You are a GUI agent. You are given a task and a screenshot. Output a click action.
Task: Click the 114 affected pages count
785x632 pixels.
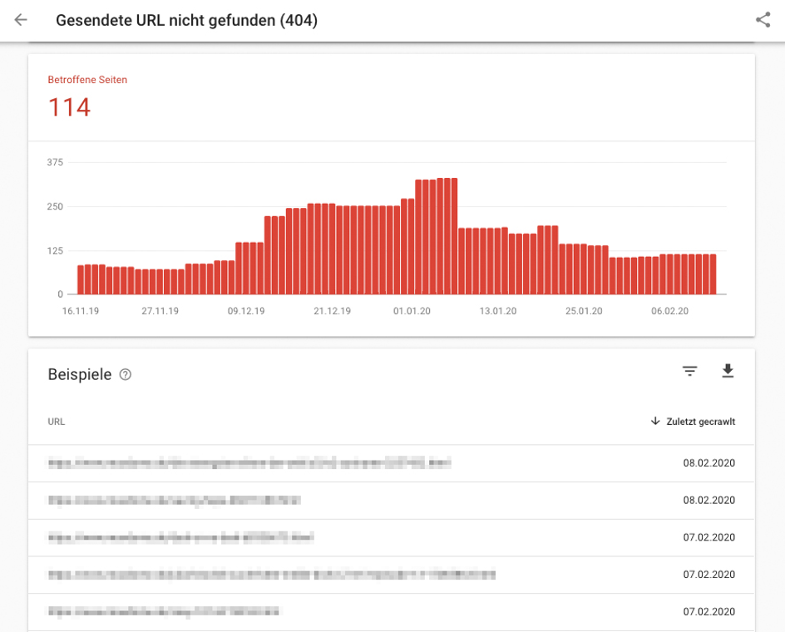pos(69,107)
